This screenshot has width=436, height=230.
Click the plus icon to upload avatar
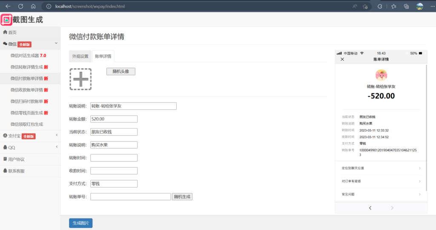pyautogui.click(x=80, y=79)
